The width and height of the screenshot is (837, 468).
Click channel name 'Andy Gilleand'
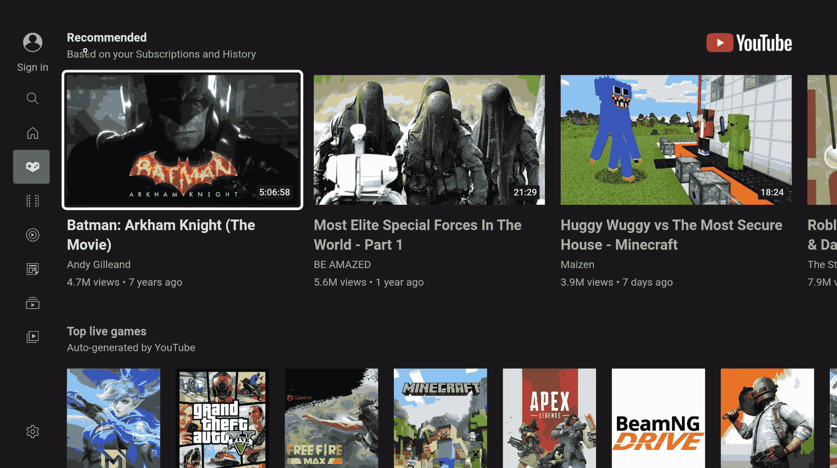click(x=99, y=265)
